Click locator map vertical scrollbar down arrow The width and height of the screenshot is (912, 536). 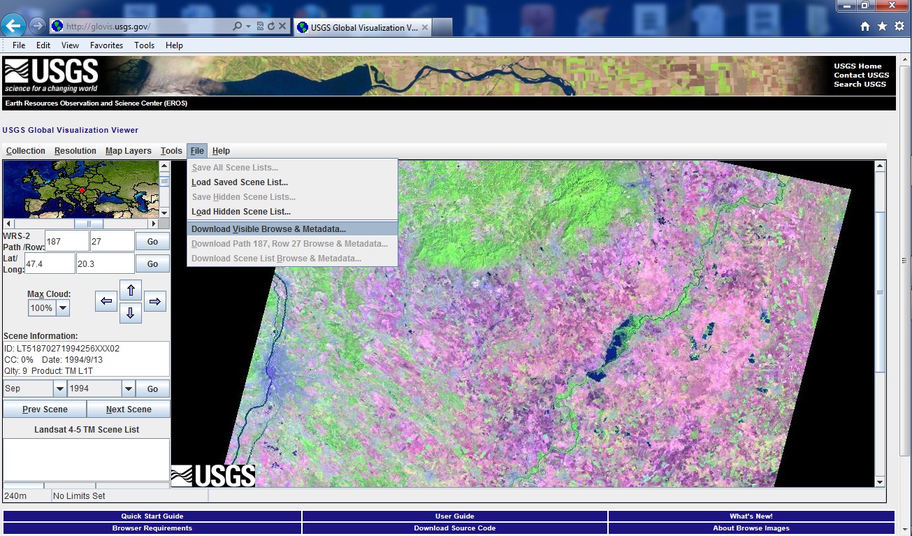164,212
